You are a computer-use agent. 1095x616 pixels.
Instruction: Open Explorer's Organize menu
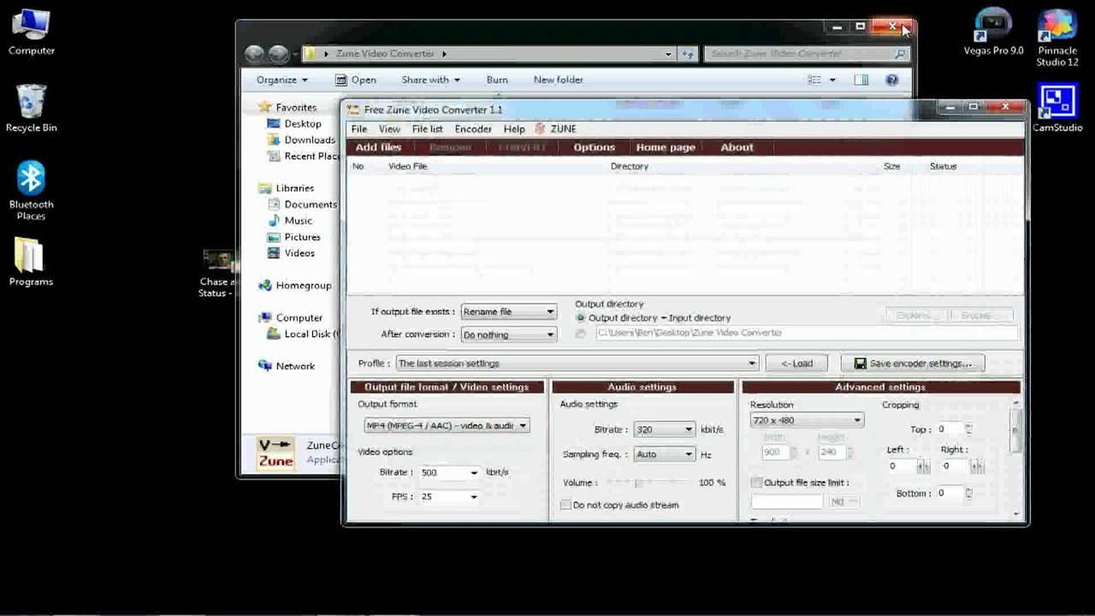pos(281,80)
